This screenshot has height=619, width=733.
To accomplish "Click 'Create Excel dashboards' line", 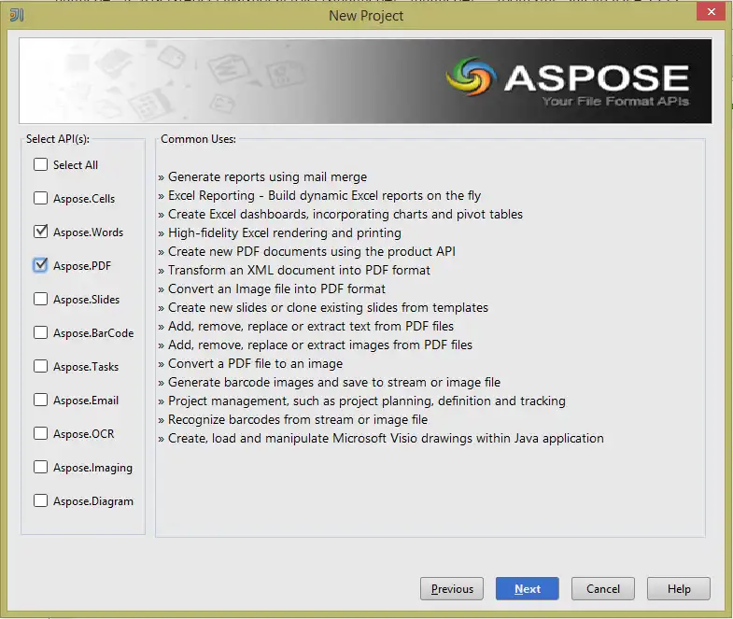I will click(x=340, y=215).
